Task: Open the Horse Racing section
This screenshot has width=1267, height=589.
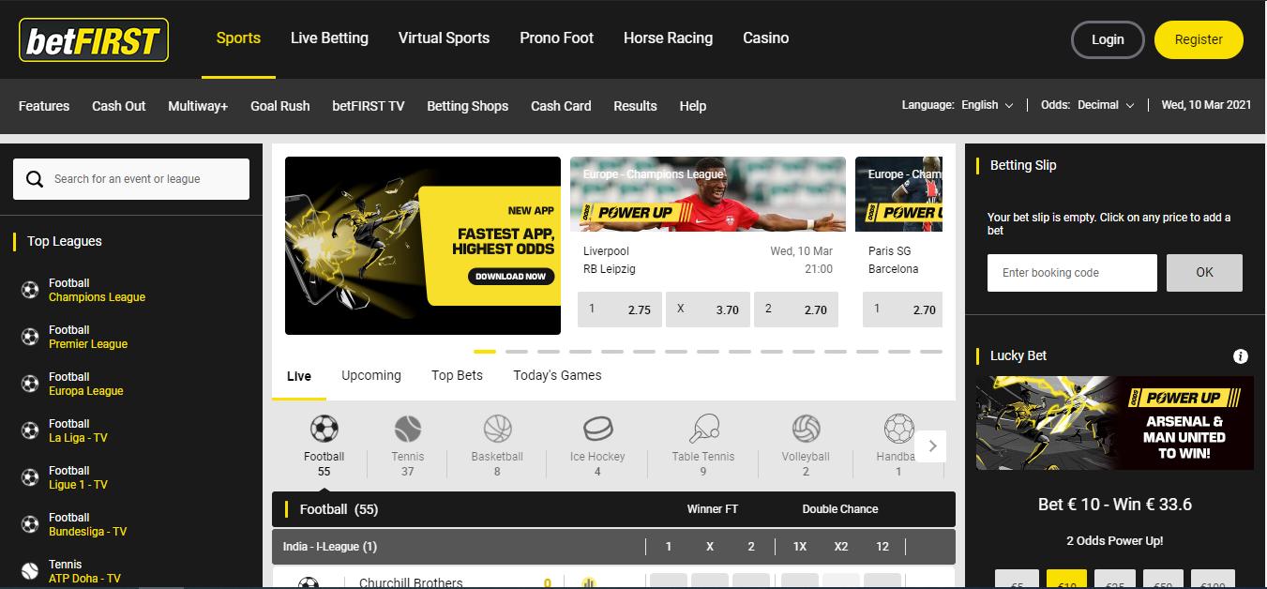Action: point(668,38)
